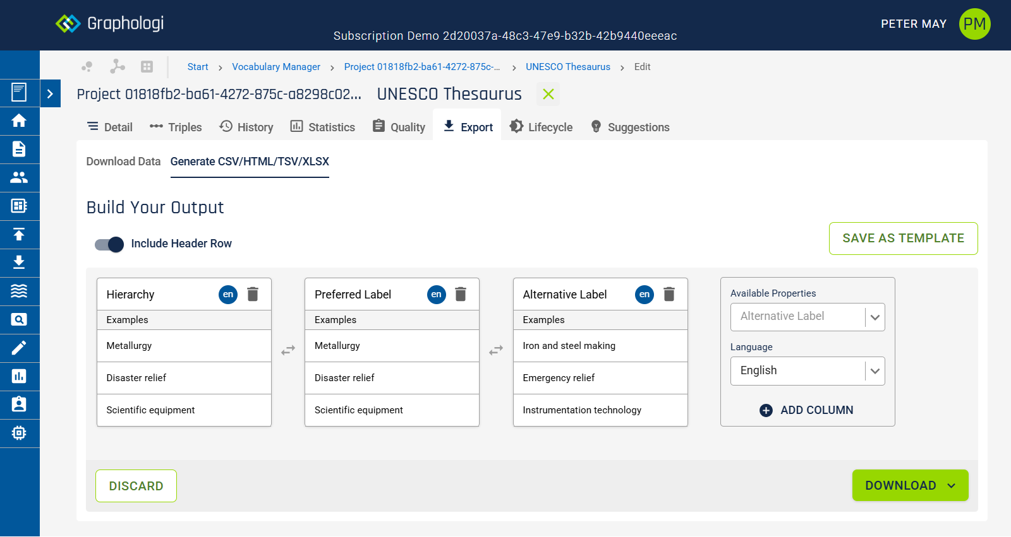Switch to the Suggestions tab
Viewport: 1011px width, 537px height.
coord(630,127)
